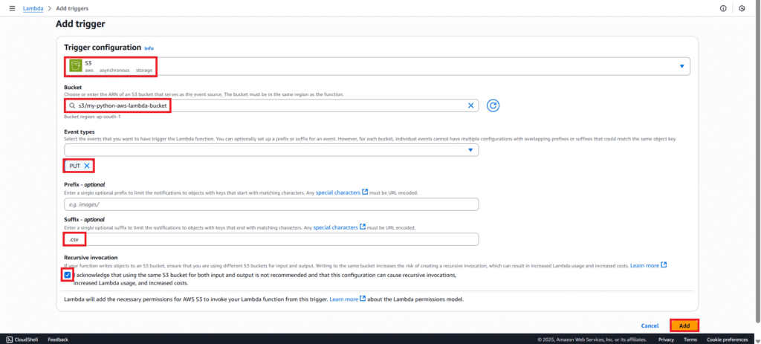Clear the bucket field with X icon
761x344 pixels.
470,106
